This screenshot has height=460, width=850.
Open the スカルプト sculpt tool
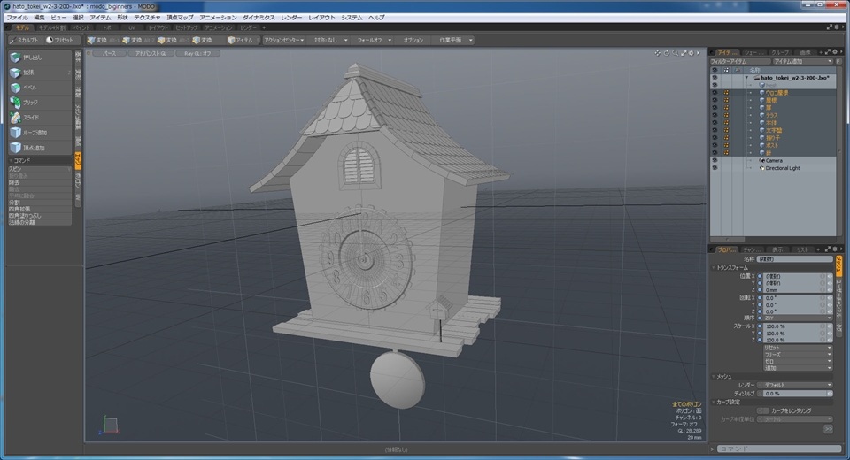(x=24, y=40)
